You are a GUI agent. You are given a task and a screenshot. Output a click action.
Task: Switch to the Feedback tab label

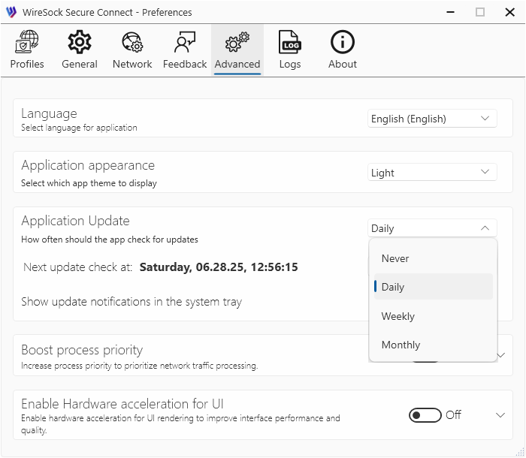click(185, 64)
